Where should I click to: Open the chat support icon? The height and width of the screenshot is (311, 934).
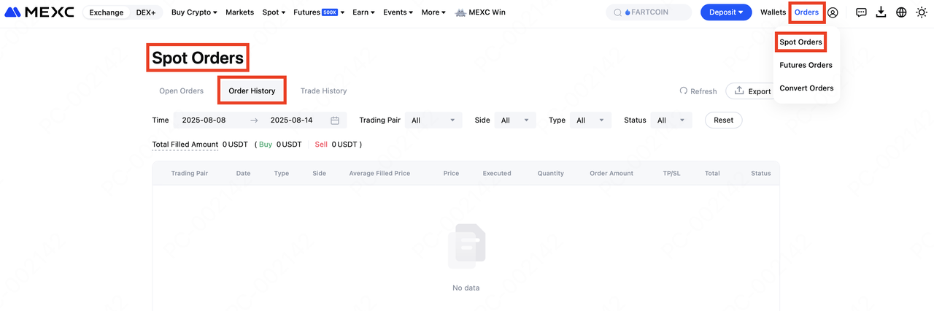(x=861, y=12)
